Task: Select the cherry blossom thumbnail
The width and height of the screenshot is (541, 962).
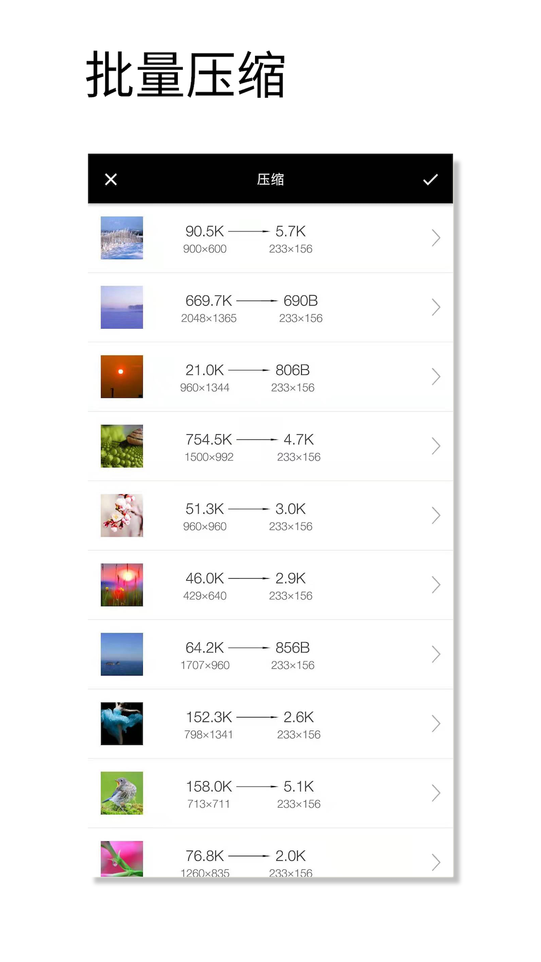Action: click(x=122, y=516)
